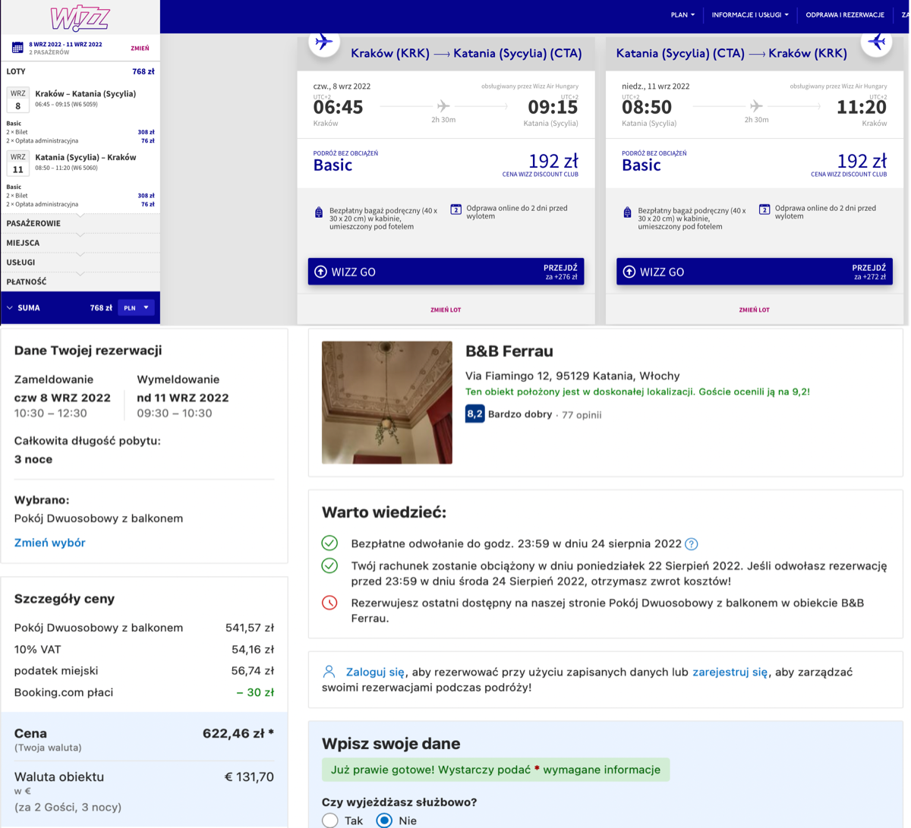Viewport: 911px width, 828px height.
Task: Click the green check icon next to free cancellation
Action: 329,543
